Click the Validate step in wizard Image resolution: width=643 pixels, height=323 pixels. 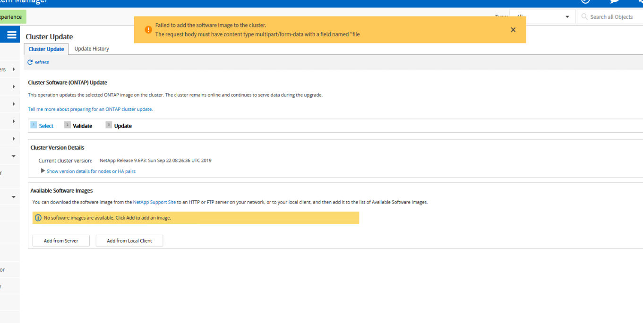click(x=82, y=126)
